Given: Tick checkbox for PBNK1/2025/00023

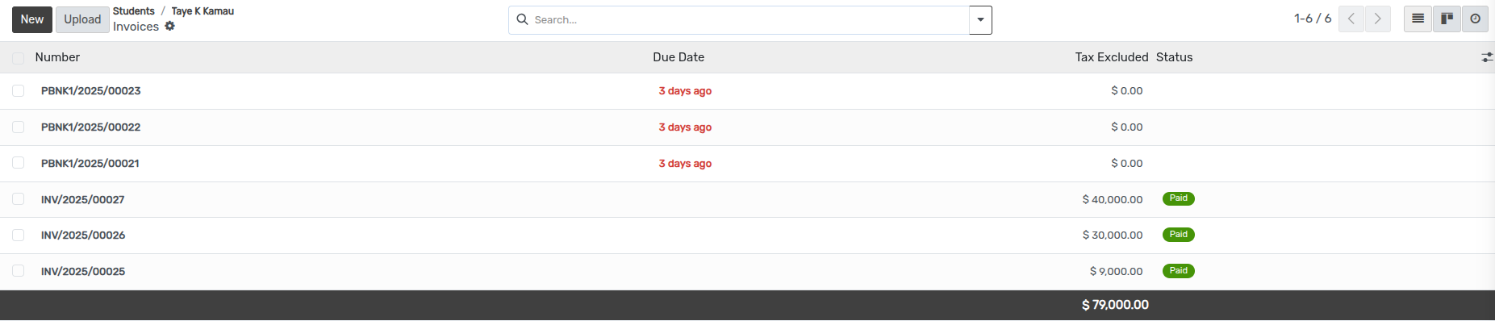Looking at the screenshot, I should tap(18, 91).
